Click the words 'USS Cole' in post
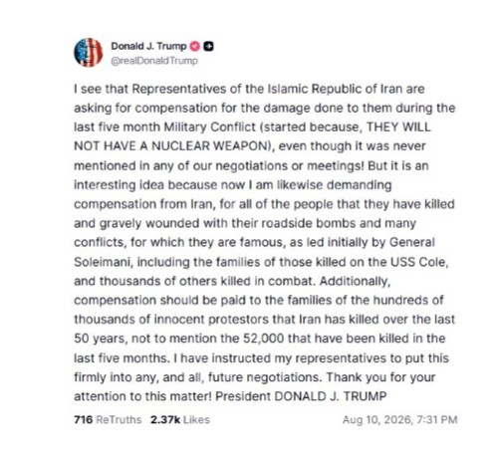Image resolution: width=502 pixels, height=473 pixels. point(418,262)
